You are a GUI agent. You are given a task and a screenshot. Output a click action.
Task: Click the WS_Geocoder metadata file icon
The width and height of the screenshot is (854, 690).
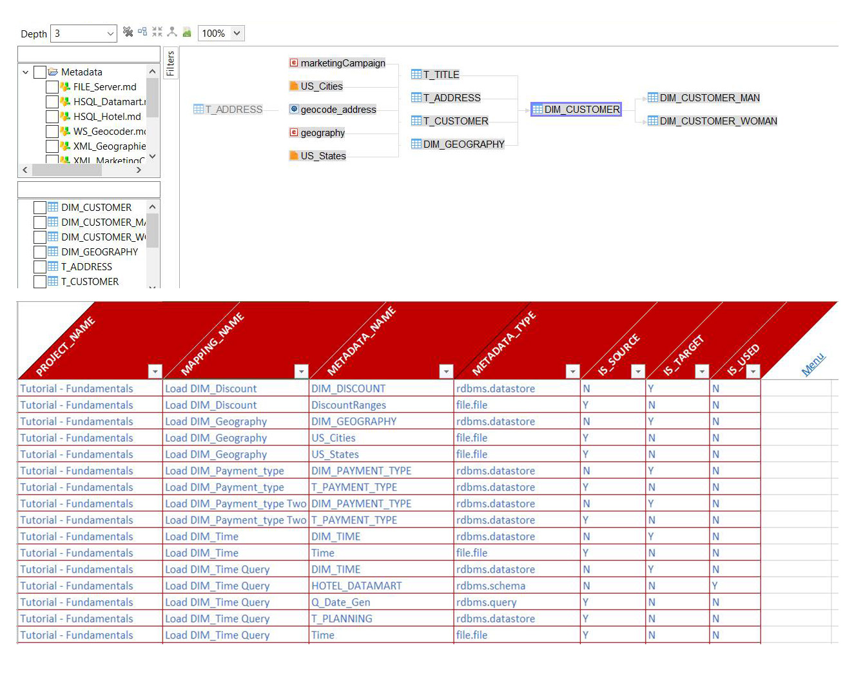65,131
